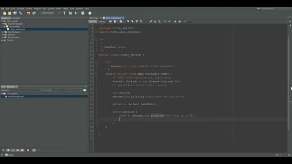292x164 pixels.
Task: Switch to the Services tab
Action: coord(16,18)
